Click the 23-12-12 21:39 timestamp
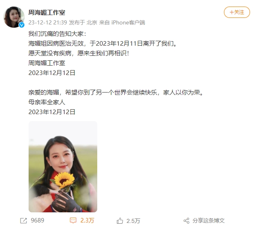The width and height of the screenshot is (257, 227). (48, 22)
